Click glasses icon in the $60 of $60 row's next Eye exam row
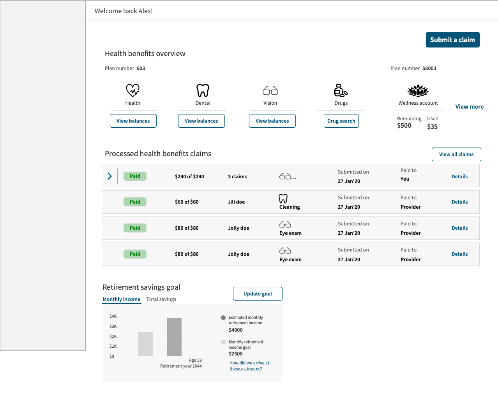Screen dimensions: 498x394 pos(285,225)
